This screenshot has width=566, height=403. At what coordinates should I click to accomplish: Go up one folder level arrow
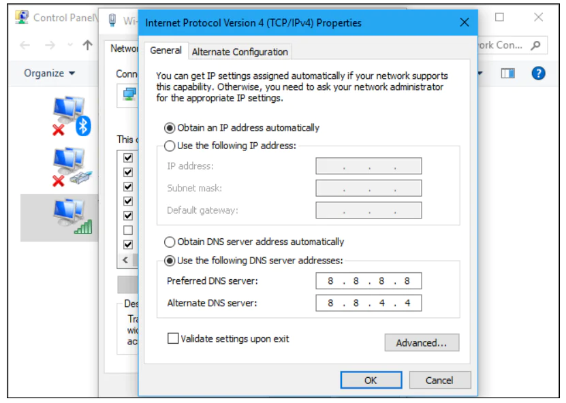[x=88, y=46]
